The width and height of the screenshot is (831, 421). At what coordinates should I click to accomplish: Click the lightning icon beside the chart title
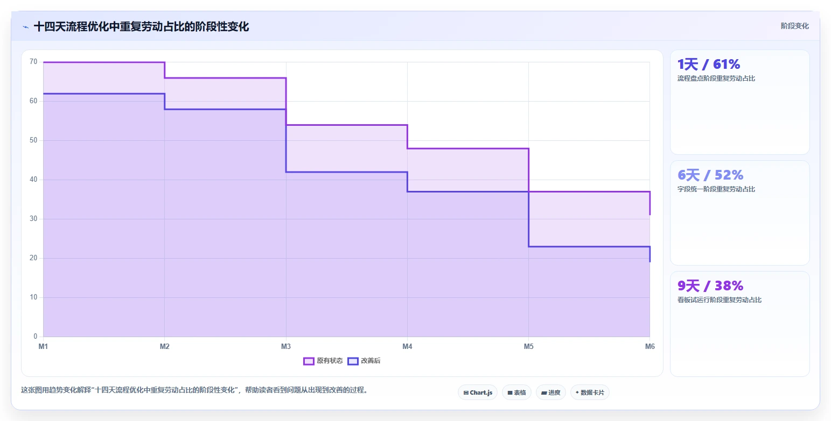25,27
